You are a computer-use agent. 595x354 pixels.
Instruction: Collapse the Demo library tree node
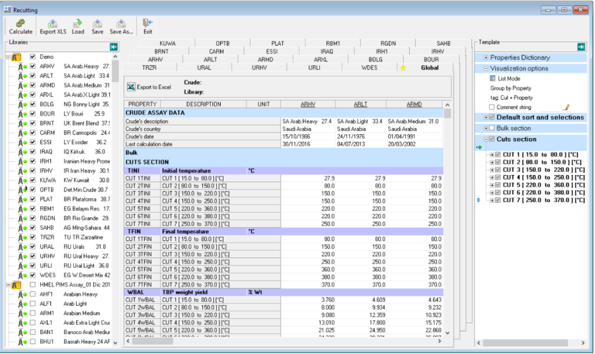click(x=9, y=57)
